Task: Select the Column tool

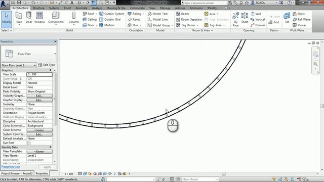Action: (x=74, y=18)
